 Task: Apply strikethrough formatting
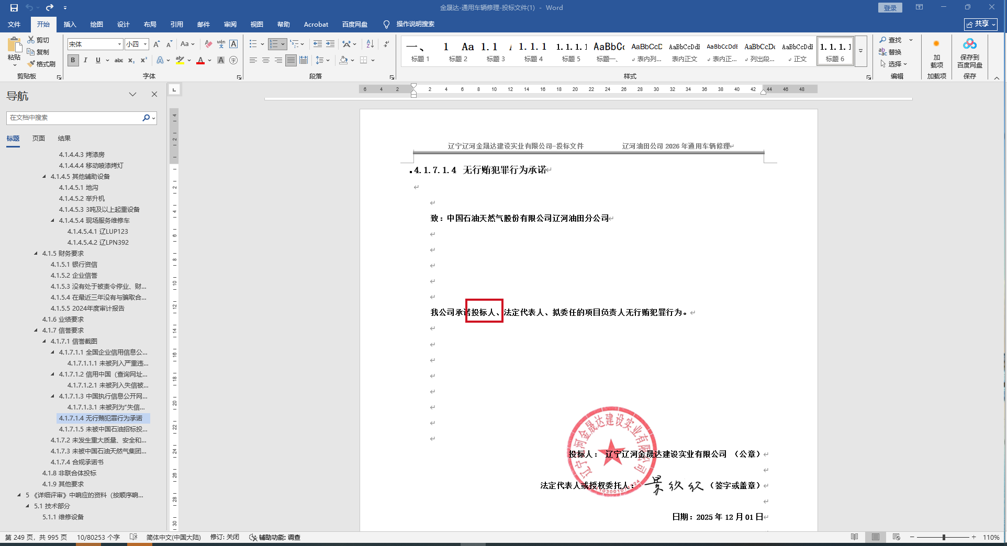click(x=119, y=60)
